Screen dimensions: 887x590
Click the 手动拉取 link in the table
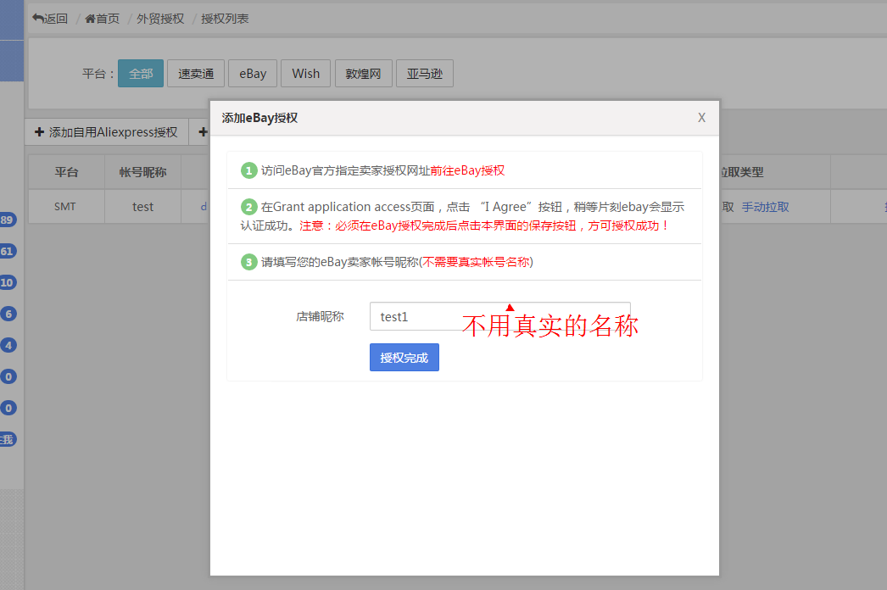(765, 207)
